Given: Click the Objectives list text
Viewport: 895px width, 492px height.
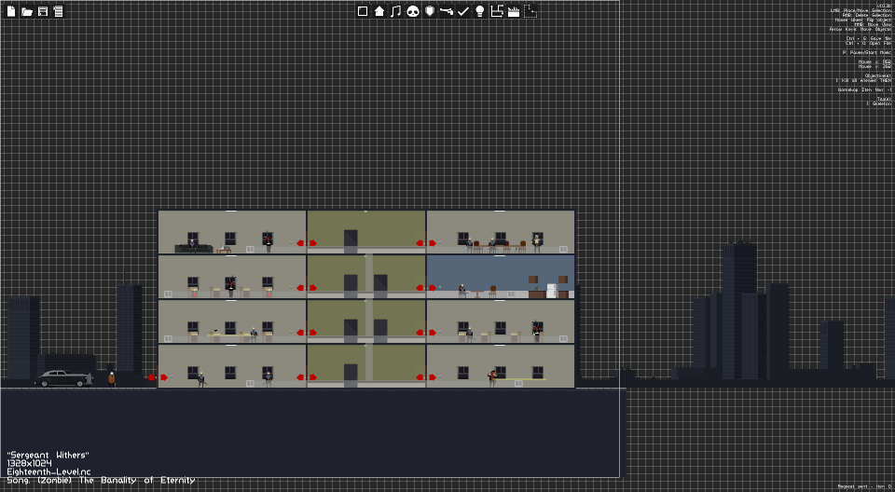Looking at the screenshot, I should (863, 78).
